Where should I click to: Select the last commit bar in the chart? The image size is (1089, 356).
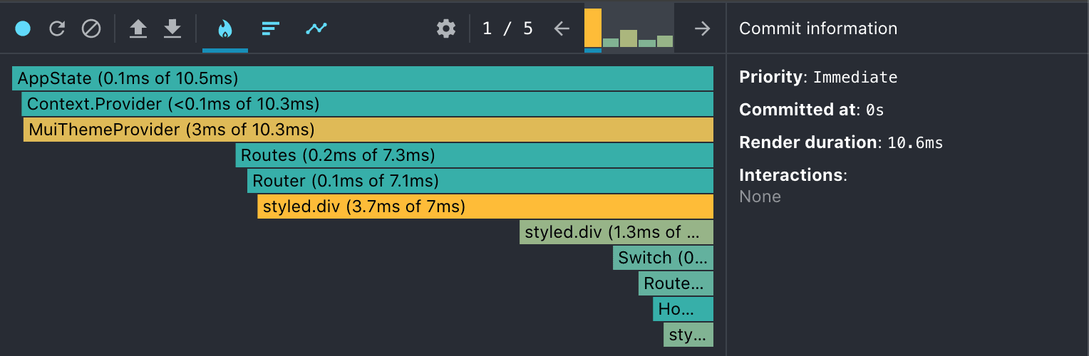point(665,41)
